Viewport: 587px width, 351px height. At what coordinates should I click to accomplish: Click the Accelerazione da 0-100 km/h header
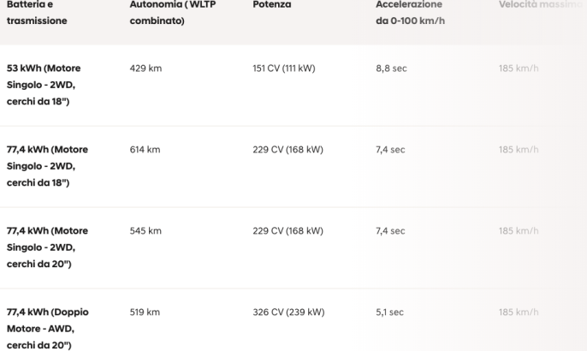(411, 12)
